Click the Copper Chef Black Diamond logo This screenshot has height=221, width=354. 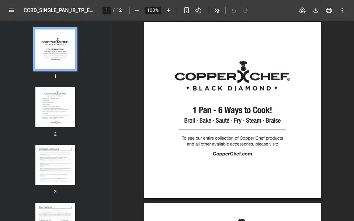coord(232,76)
